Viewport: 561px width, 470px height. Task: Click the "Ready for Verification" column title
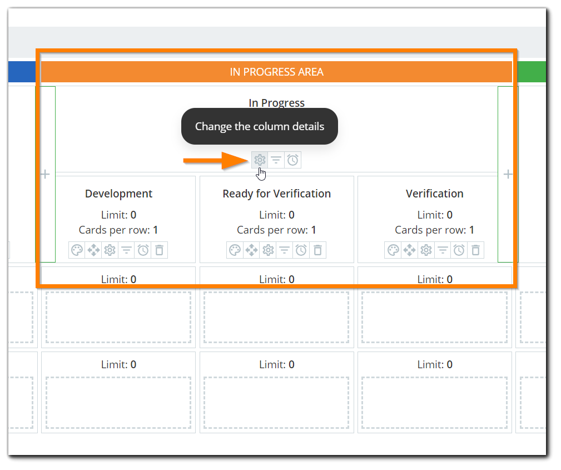pyautogui.click(x=276, y=194)
